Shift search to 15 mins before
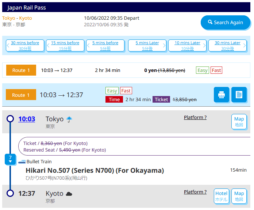 point(65,46)
